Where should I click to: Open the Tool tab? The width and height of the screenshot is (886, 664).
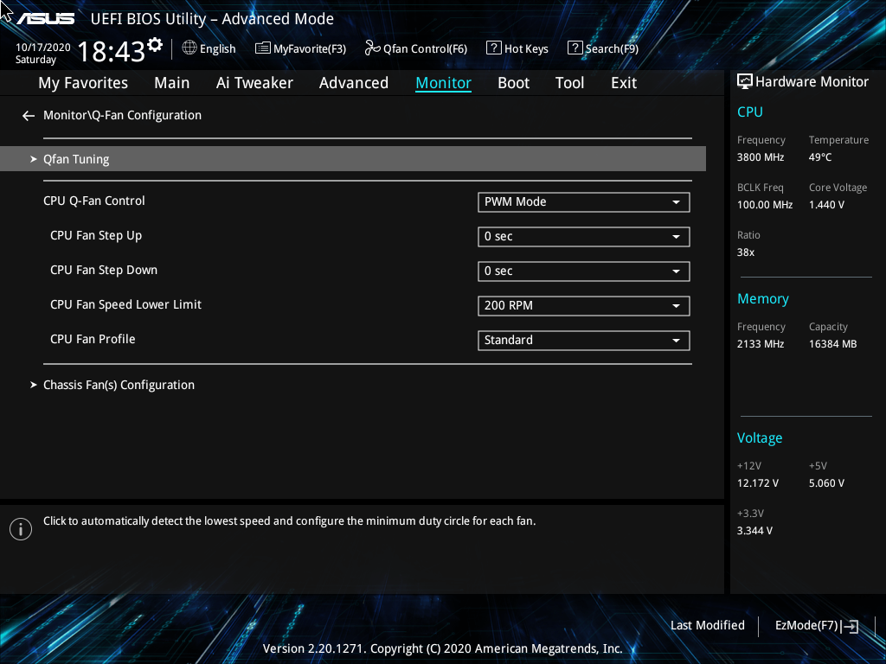pyautogui.click(x=569, y=83)
